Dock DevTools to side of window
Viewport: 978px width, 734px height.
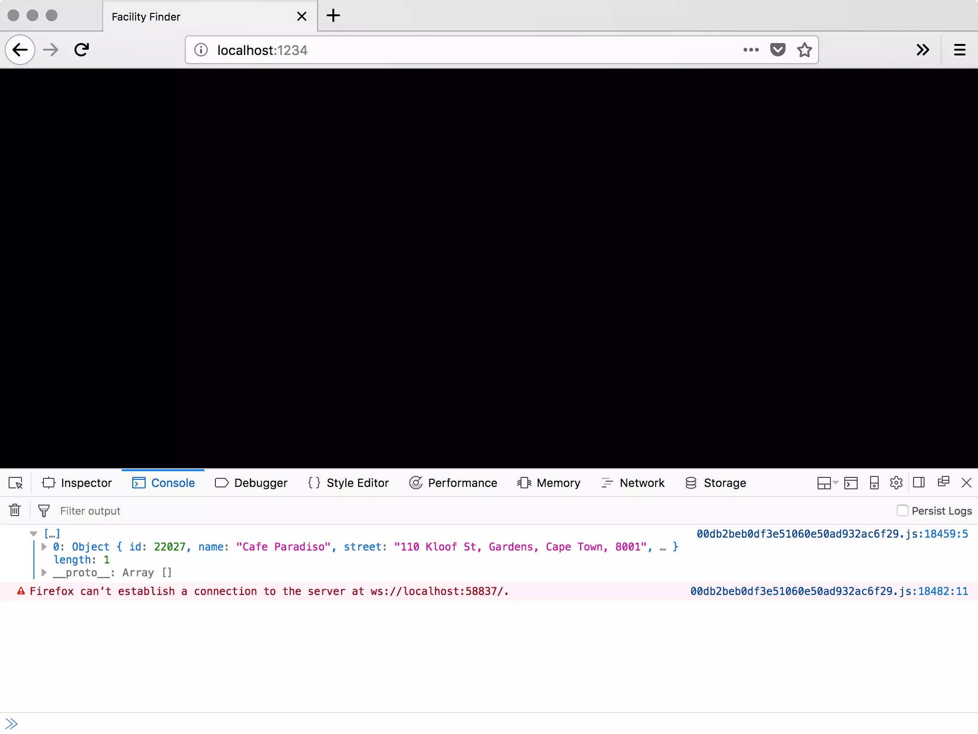click(919, 483)
